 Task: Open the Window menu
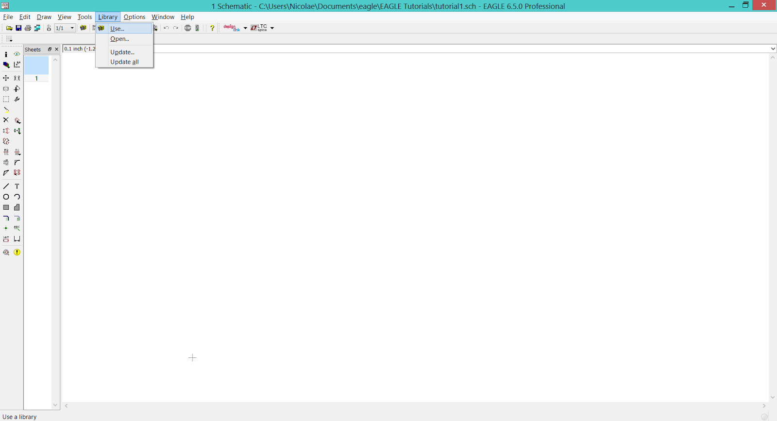[x=163, y=17]
